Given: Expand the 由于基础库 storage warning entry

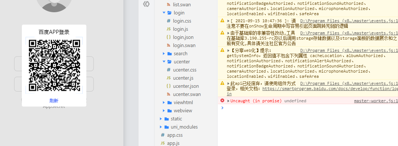Looking at the screenshot, I should [x=228, y=33].
